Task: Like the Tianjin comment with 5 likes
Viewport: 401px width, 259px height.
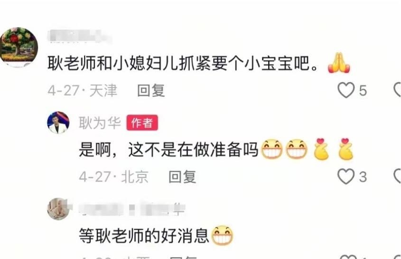Action: pos(346,90)
